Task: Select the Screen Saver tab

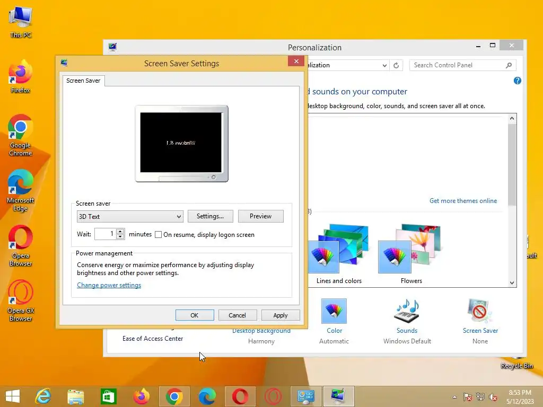Action: click(83, 81)
